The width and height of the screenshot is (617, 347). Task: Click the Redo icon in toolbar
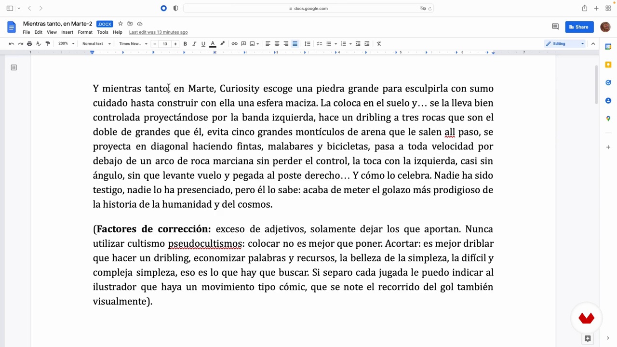pyautogui.click(x=20, y=44)
